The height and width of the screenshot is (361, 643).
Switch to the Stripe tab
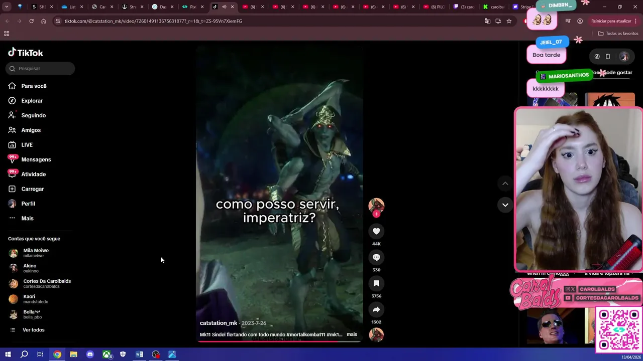tap(522, 7)
